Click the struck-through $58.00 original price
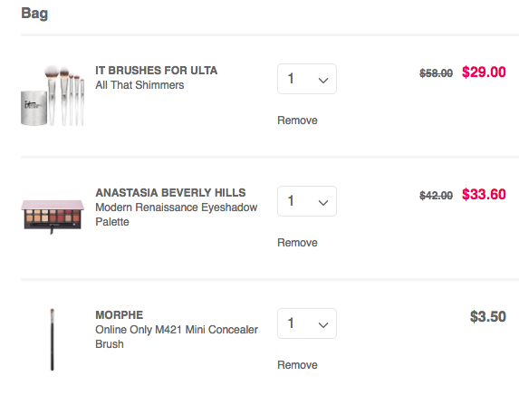 coord(436,73)
